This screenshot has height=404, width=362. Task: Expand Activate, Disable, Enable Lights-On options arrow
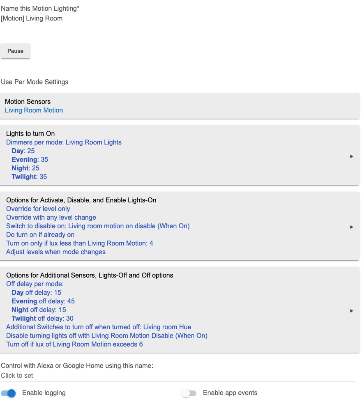[x=351, y=227]
